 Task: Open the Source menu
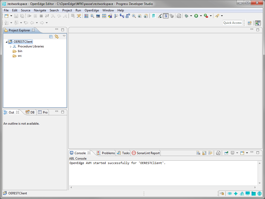coord(26,10)
